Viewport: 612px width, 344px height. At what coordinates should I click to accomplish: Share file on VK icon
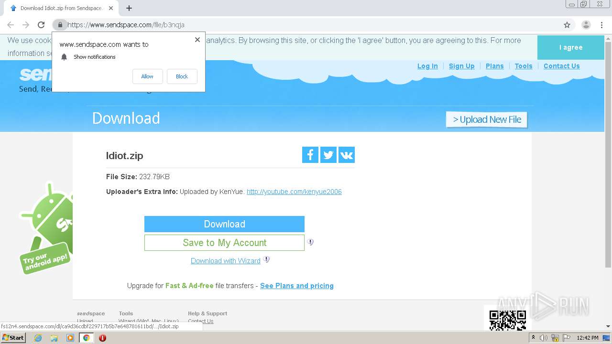tap(347, 155)
